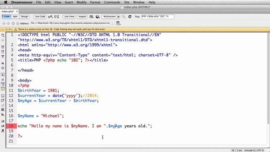This screenshot has height=152, width=270.
Task: Click the Refresh icon in document toolbar
Action: [x=130, y=17]
